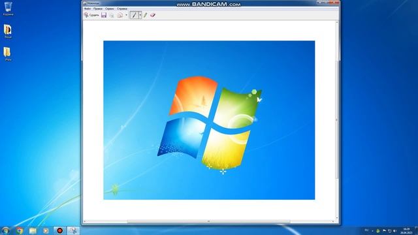Screen dimensions: 418x235
Task: Click the Создать new snip button
Action: tap(91, 15)
